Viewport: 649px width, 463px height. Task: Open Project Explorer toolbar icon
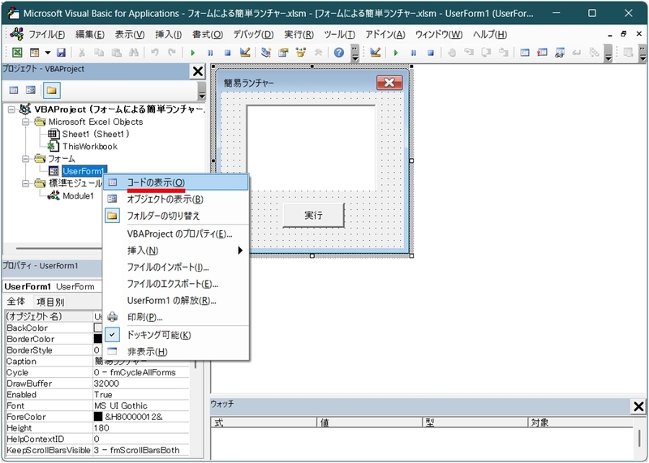(266, 53)
